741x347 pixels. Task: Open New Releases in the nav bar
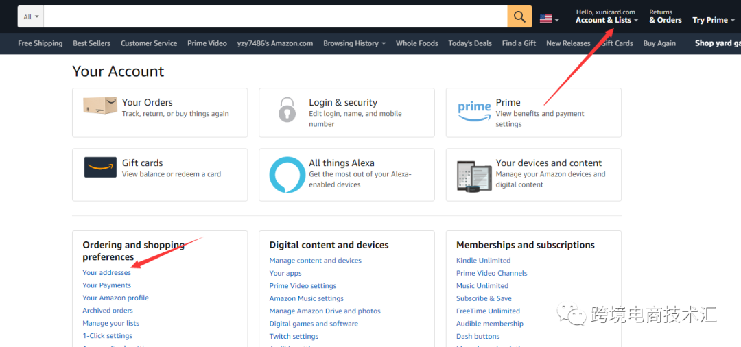(x=568, y=43)
